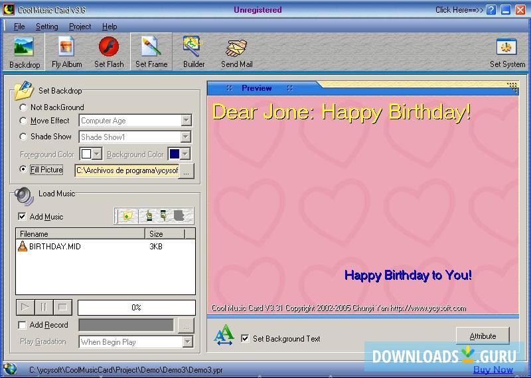Open the Foreground Color dropdown arrow
Screen dimensions: 531x378
[97, 154]
